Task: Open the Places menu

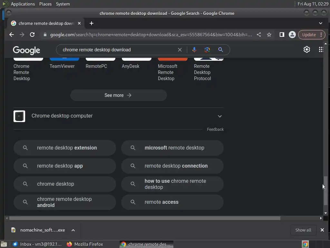Action: (x=45, y=4)
